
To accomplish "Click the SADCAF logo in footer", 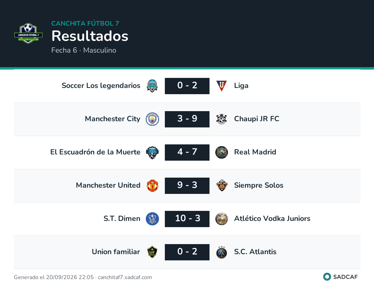I will point(340,277).
